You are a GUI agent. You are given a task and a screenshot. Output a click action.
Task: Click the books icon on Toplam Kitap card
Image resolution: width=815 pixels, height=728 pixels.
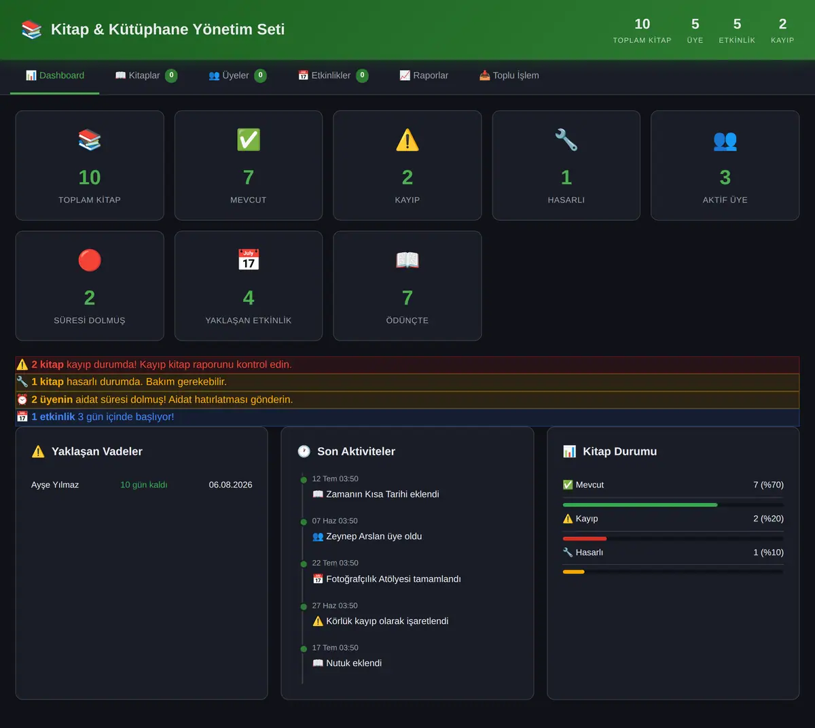[x=90, y=140]
